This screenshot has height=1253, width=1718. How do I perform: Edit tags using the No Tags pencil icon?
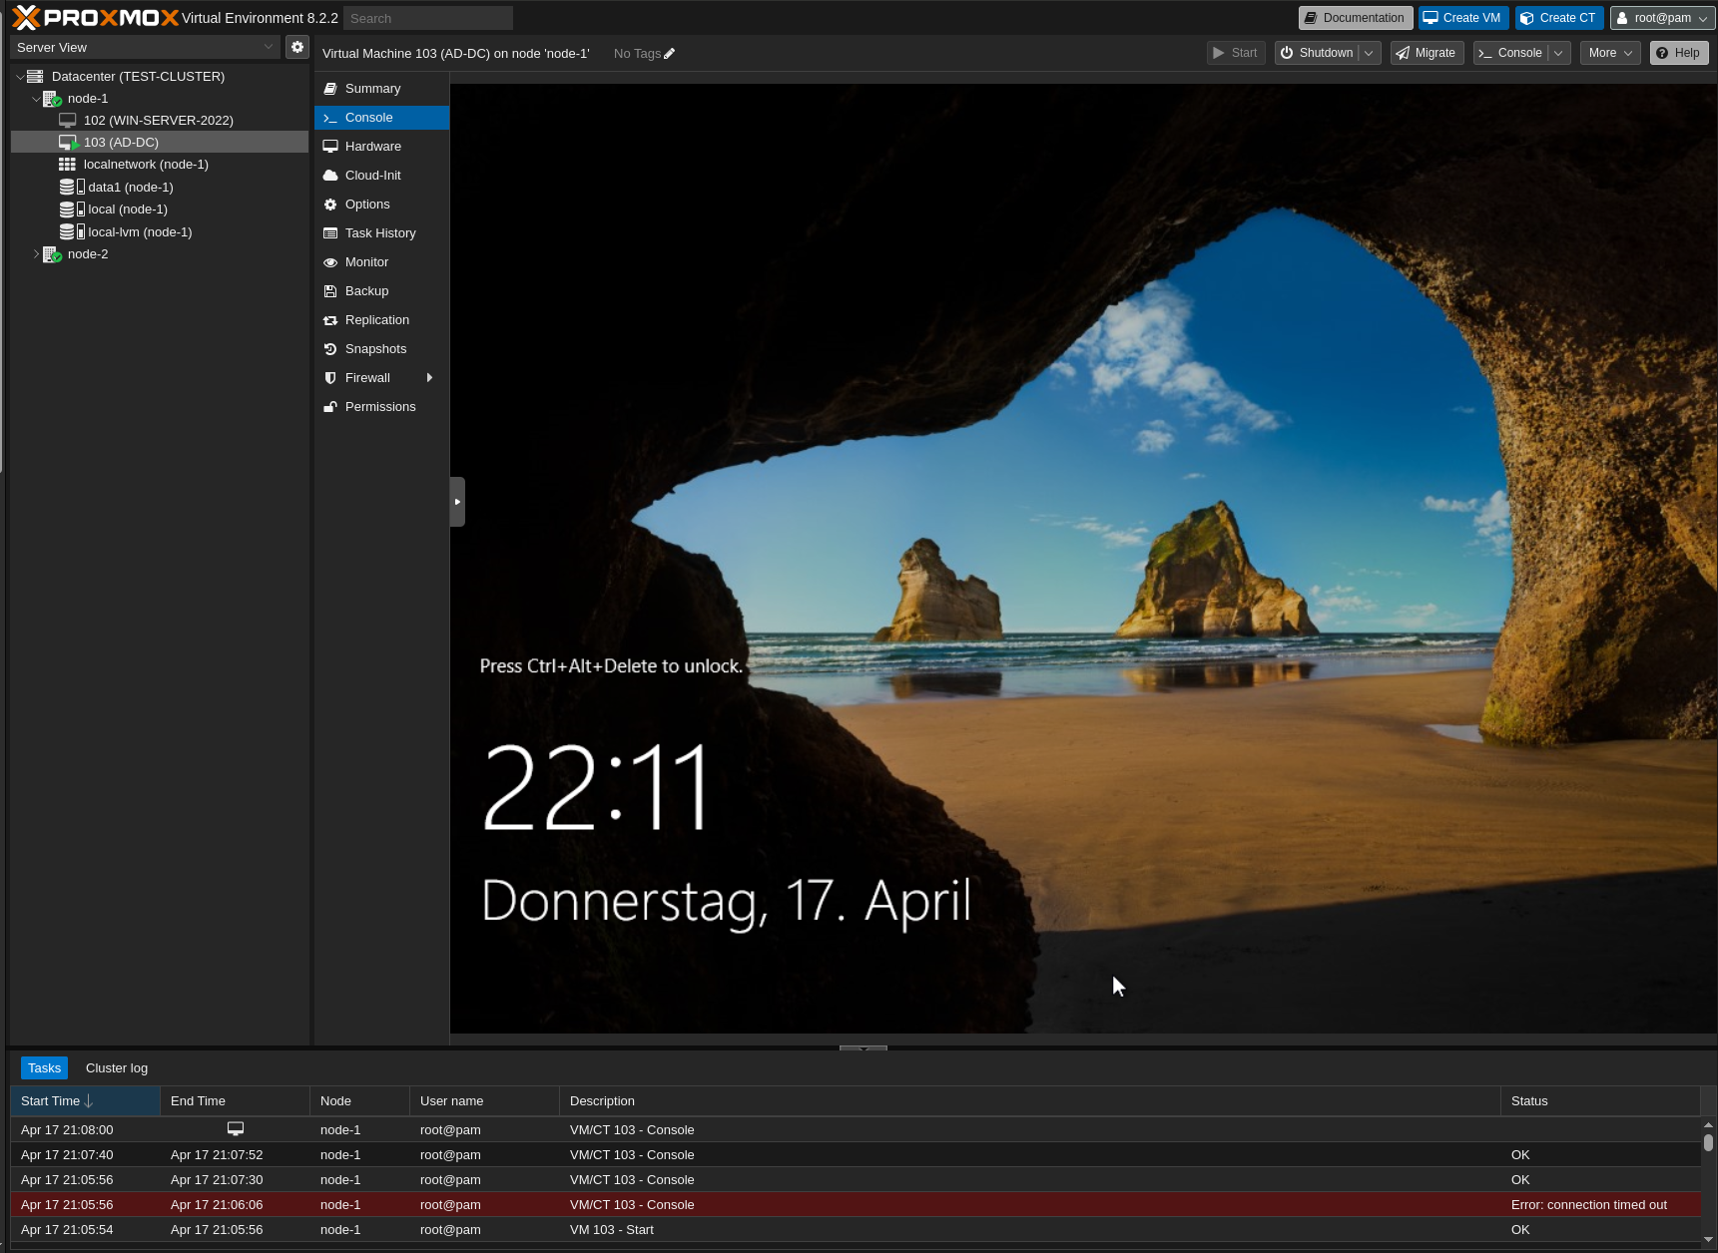[x=668, y=53]
